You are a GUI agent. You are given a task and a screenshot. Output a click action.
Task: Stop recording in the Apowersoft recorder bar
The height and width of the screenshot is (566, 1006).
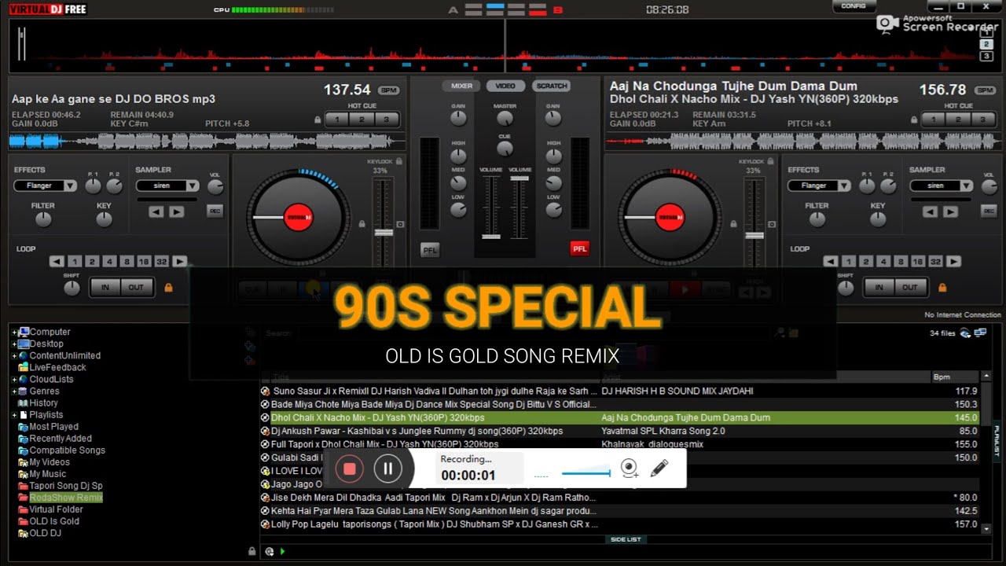tap(350, 469)
